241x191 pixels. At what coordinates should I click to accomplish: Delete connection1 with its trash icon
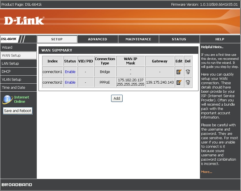pos(188,72)
